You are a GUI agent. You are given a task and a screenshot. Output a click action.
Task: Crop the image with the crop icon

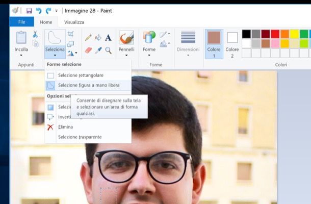[x=70, y=34]
